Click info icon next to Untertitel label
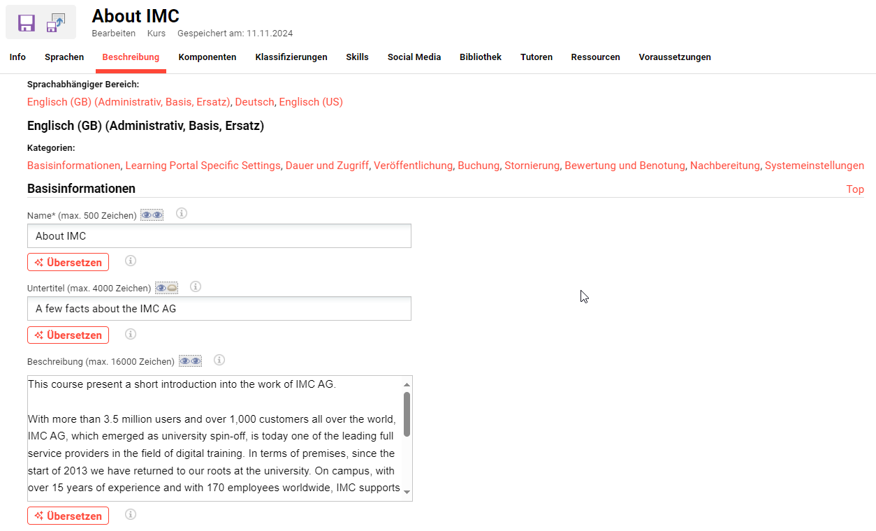 [196, 286]
